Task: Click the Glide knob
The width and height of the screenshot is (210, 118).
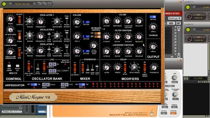Action: tap(10, 19)
